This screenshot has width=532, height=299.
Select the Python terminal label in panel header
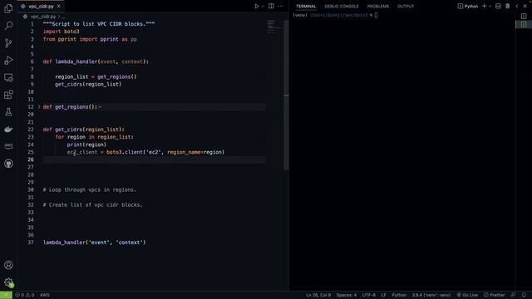467,6
